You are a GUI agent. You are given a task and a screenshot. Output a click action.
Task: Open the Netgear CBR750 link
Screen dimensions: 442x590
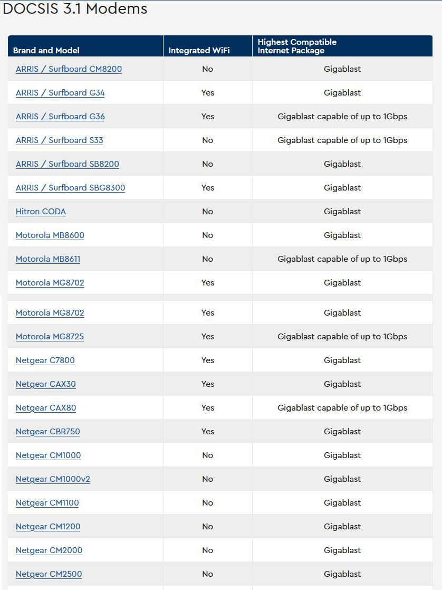(48, 431)
